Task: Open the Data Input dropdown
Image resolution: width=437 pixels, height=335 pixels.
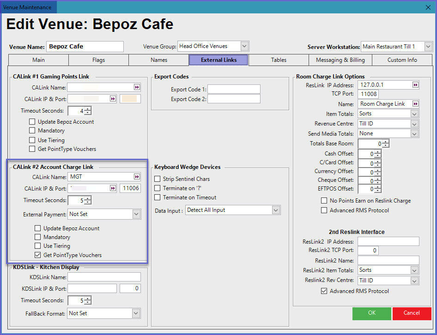Action: click(276, 210)
